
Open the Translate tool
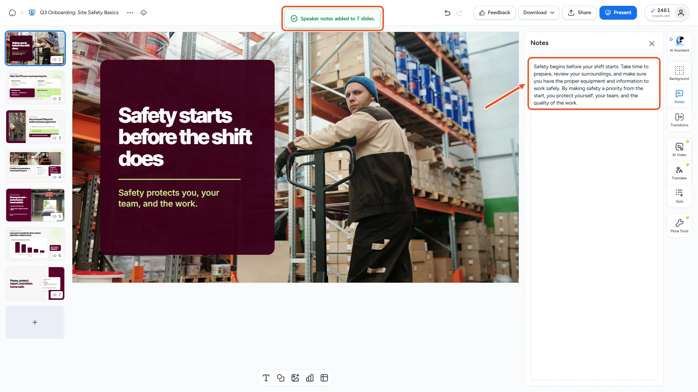coord(679,172)
